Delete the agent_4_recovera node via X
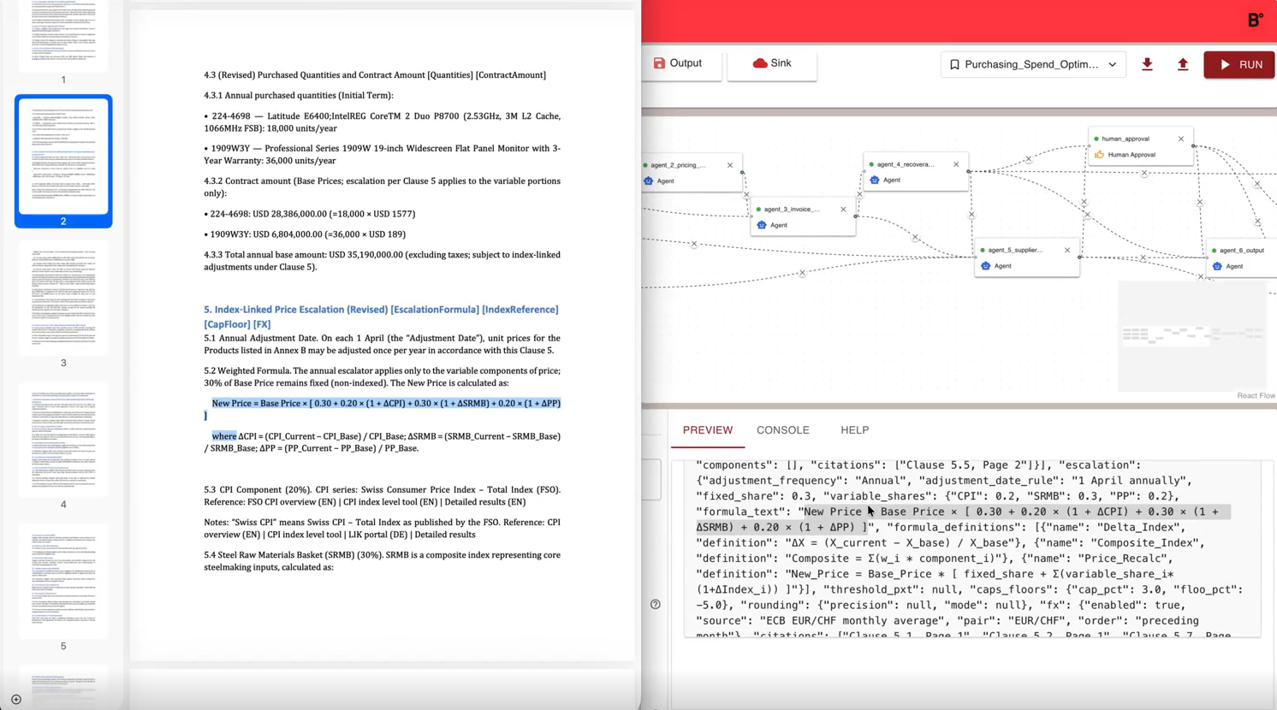The height and width of the screenshot is (710, 1277). click(x=956, y=164)
